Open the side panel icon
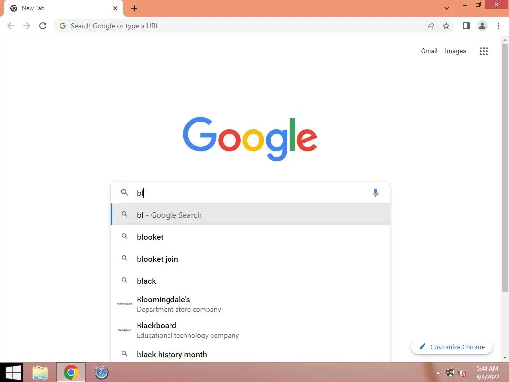Viewport: 509px width, 382px height. (466, 26)
